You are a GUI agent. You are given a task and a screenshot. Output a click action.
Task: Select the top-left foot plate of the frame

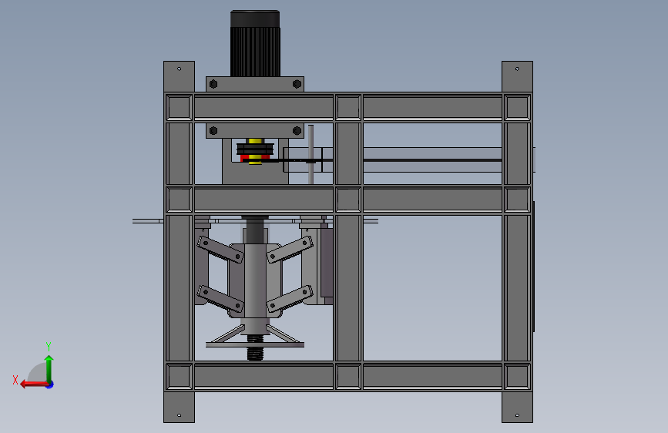pos(179,76)
